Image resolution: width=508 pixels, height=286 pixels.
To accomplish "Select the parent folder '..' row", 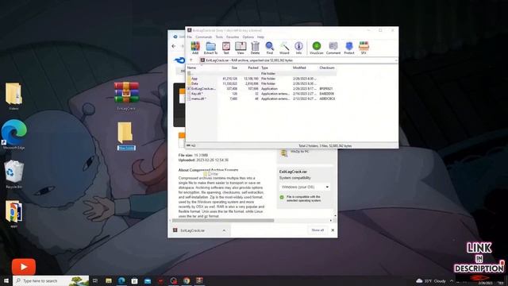I will pos(261,74).
